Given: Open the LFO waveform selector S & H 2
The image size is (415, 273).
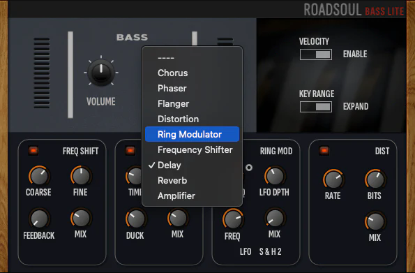Looking at the screenshot, I should click(270, 251).
